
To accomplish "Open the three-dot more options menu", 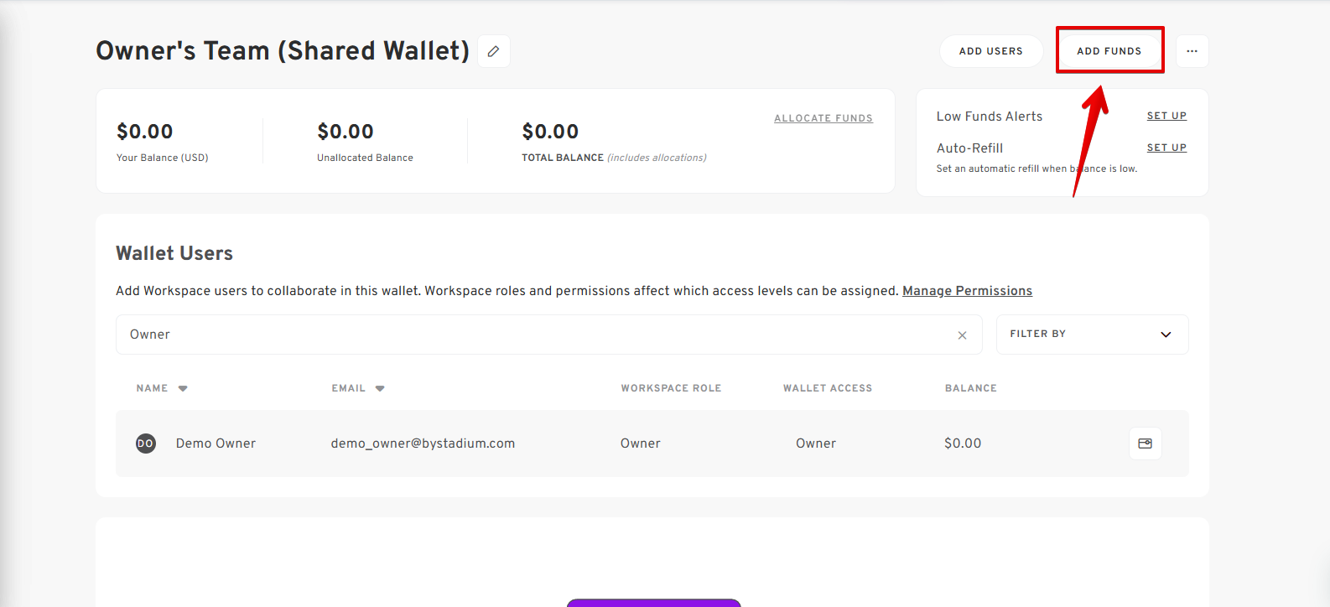I will click(1192, 51).
